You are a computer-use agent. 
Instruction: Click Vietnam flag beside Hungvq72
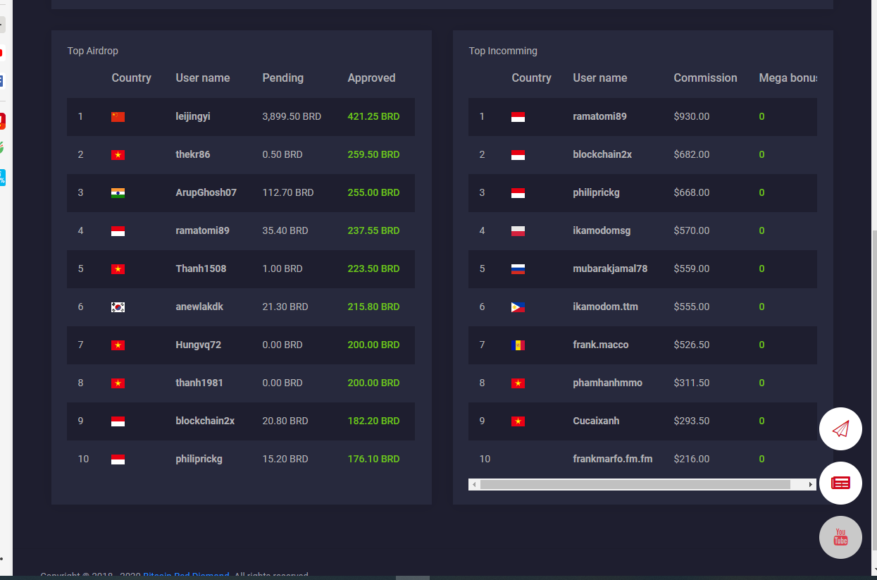pyautogui.click(x=118, y=345)
